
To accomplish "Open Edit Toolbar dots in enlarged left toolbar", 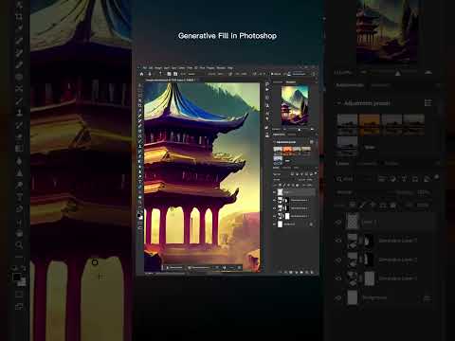I will coord(19,257).
